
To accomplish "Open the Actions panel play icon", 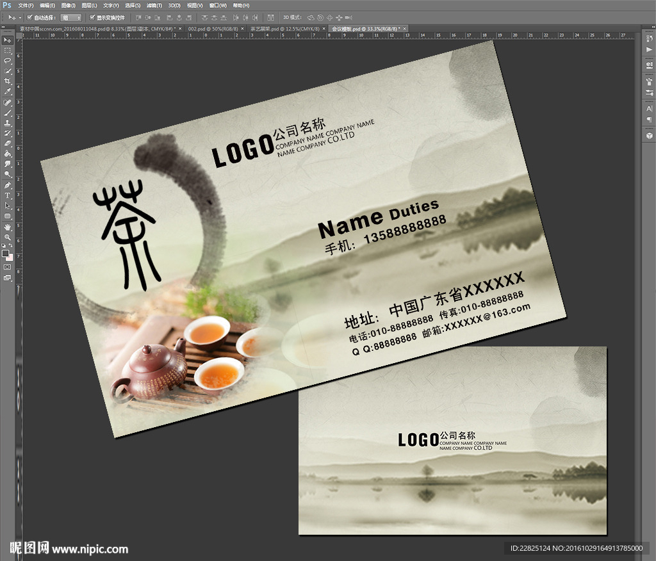I will (x=649, y=50).
